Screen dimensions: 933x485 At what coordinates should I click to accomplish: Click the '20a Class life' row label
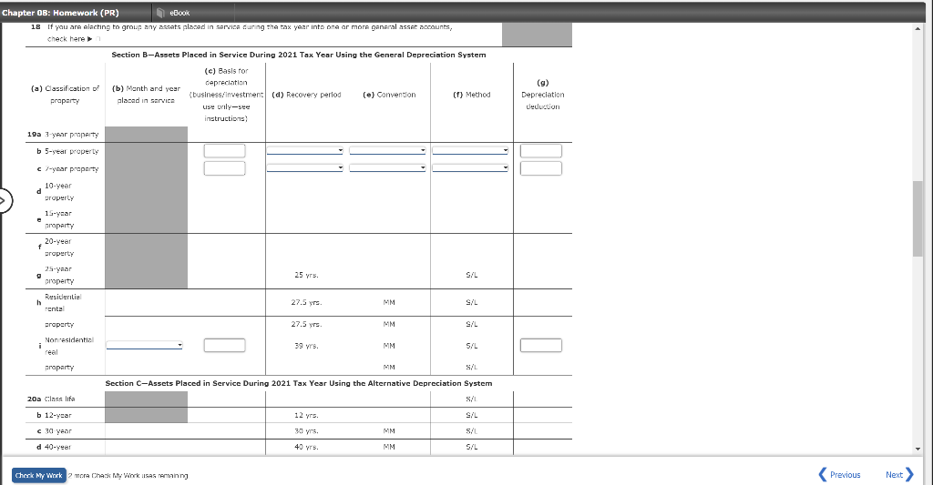point(51,399)
